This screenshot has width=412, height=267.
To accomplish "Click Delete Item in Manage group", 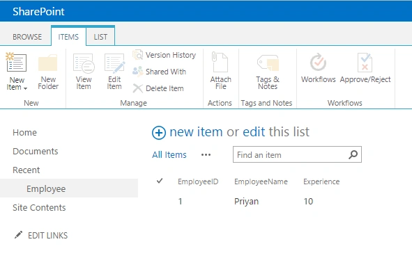I will 158,88.
